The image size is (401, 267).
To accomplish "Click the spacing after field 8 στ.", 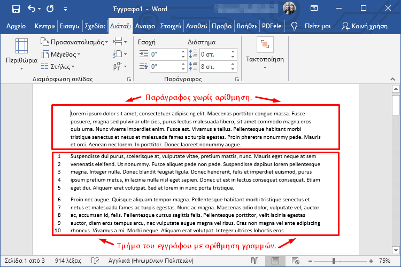I will click(x=215, y=66).
